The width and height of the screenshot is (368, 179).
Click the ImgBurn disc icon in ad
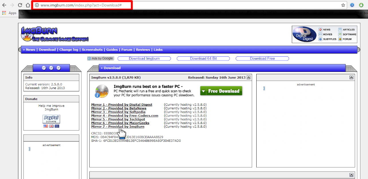click(102, 91)
